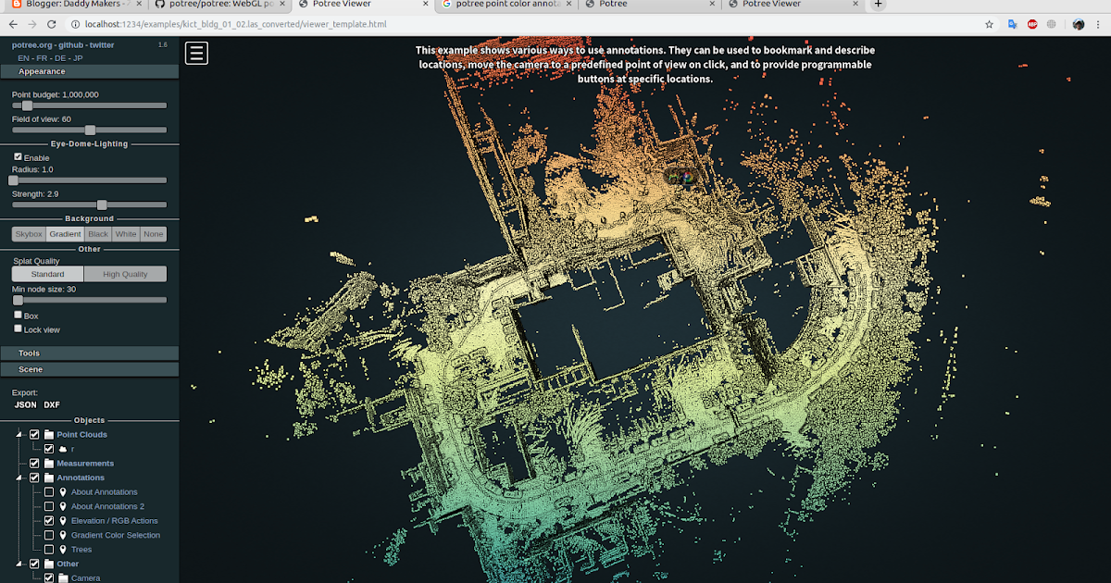Click the Camera folder icon
This screenshot has height=583, width=1111.
click(63, 578)
